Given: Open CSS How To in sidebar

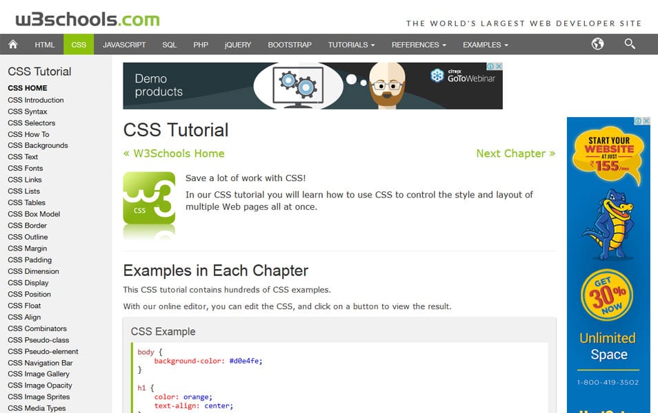Looking at the screenshot, I should (x=28, y=134).
